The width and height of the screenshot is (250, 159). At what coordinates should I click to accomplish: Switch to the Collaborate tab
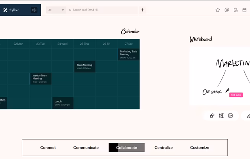click(127, 148)
